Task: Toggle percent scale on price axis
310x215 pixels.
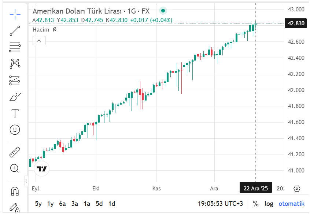Action: [255, 204]
